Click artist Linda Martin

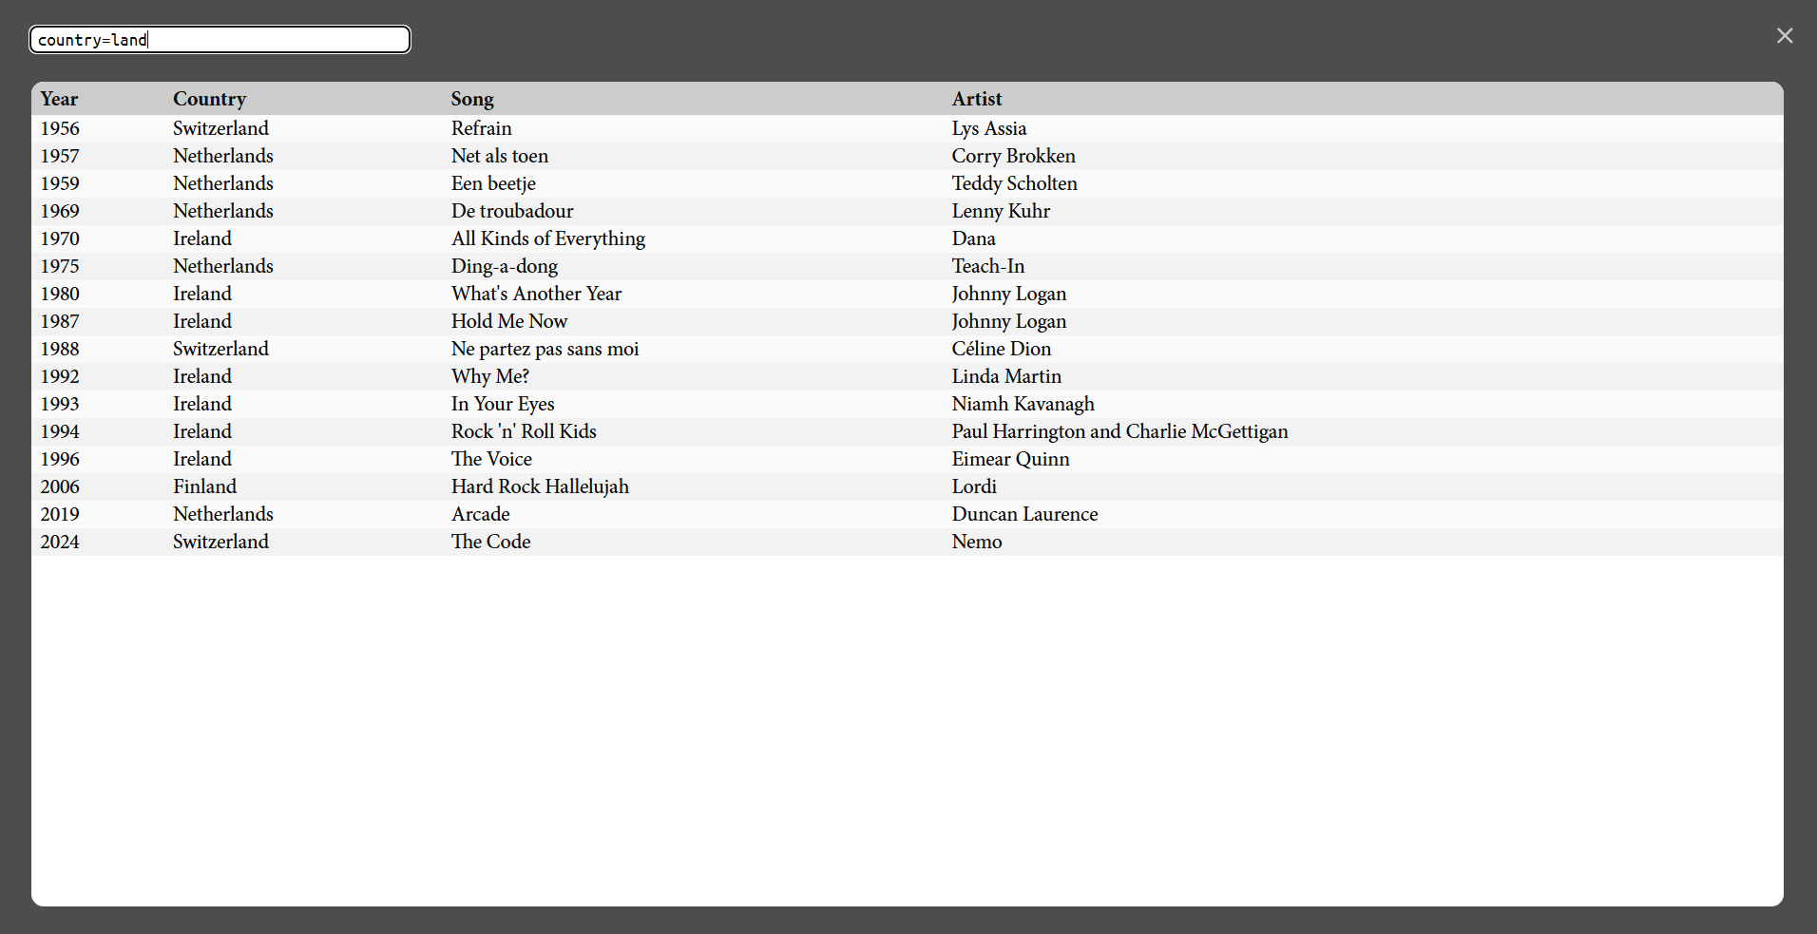(x=1005, y=376)
